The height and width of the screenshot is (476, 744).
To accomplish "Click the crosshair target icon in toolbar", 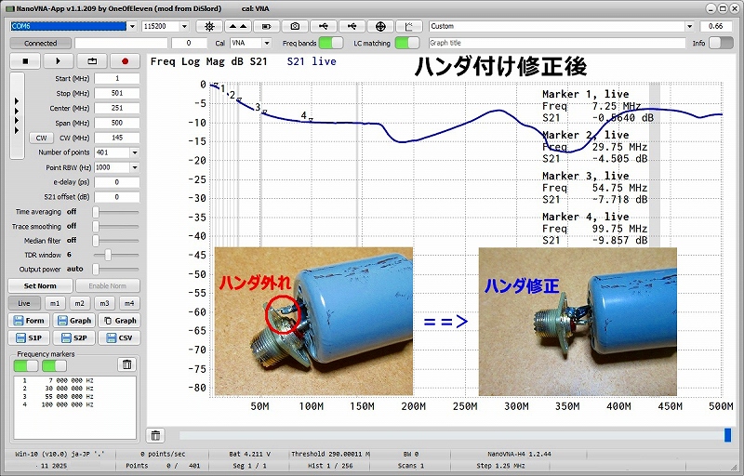I will coord(380,26).
